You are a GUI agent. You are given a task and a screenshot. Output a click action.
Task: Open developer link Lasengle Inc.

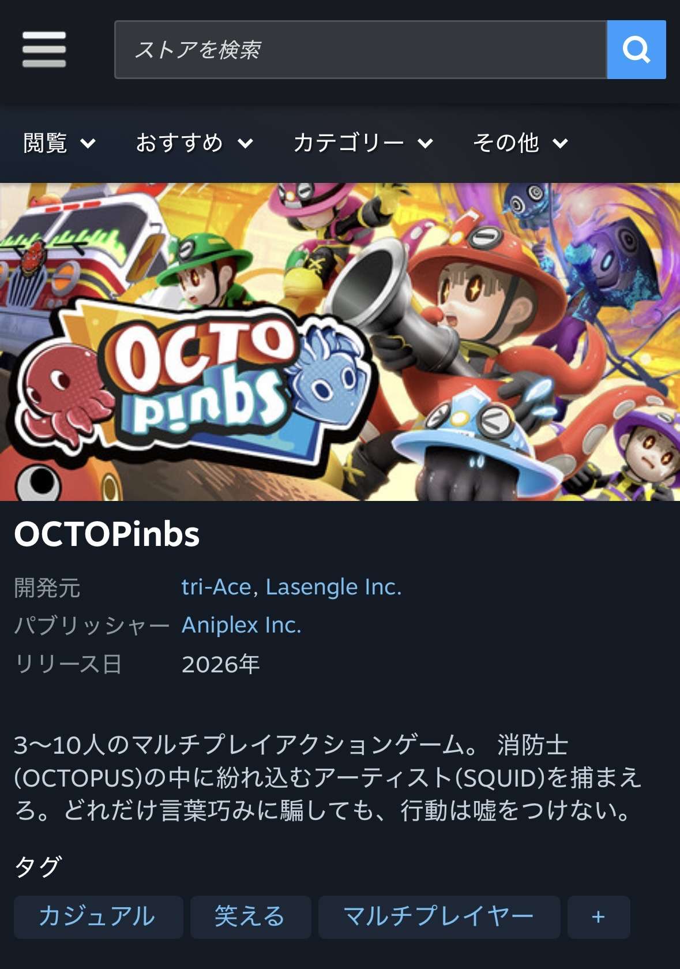[333, 587]
